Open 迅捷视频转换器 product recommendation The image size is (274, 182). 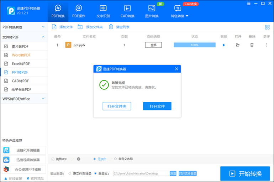coord(24,160)
